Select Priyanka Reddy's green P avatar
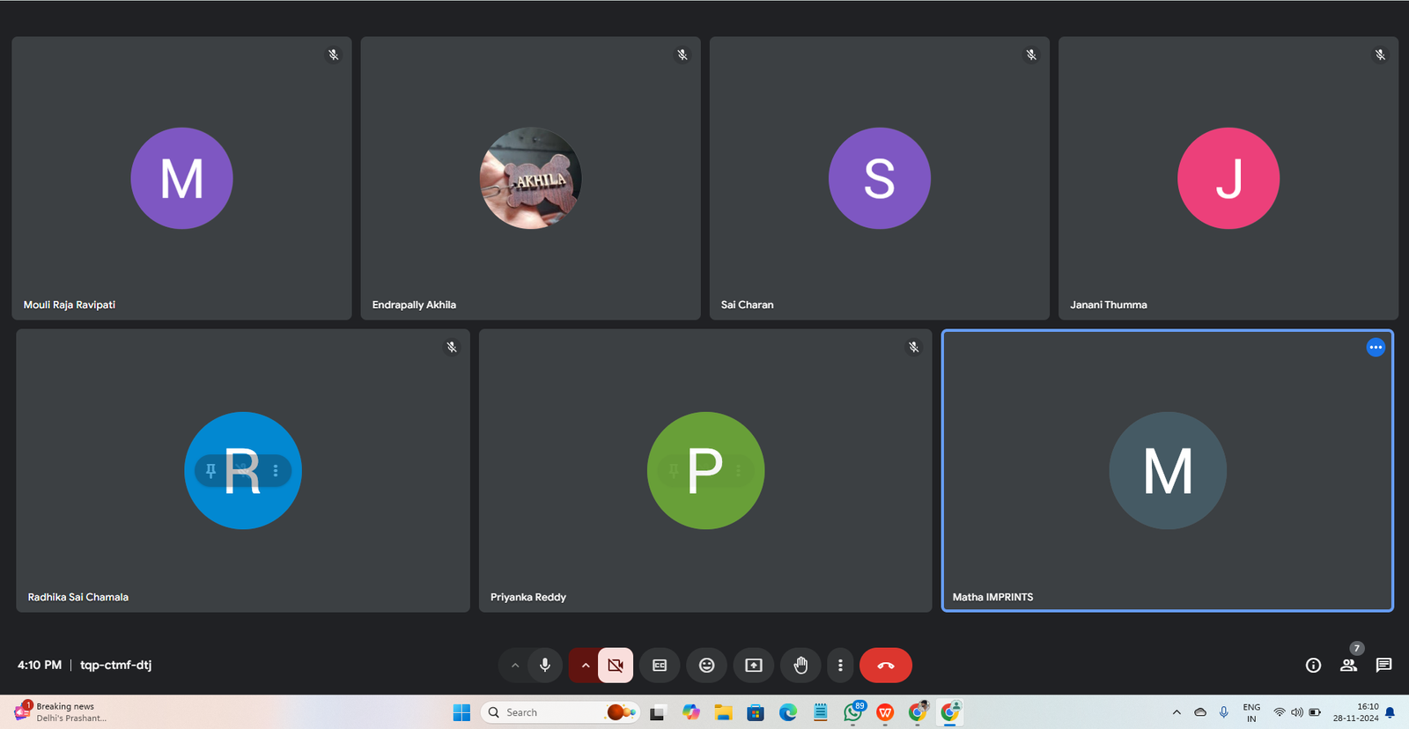 (705, 471)
